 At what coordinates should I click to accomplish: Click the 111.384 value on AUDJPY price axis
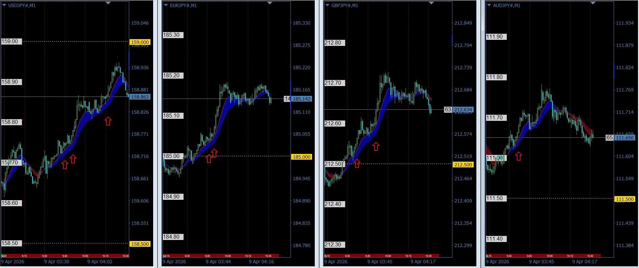click(625, 245)
